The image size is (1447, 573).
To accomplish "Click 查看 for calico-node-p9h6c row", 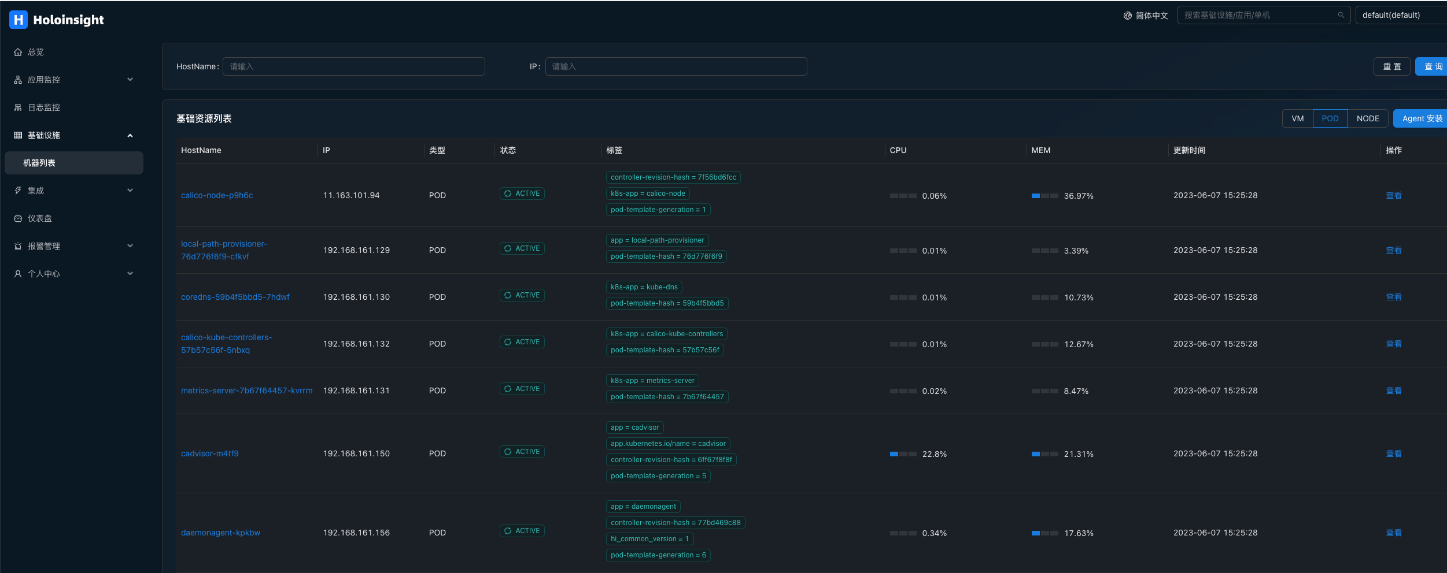I will (1394, 195).
